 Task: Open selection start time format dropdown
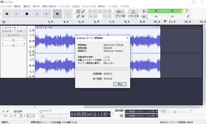[157, 112]
